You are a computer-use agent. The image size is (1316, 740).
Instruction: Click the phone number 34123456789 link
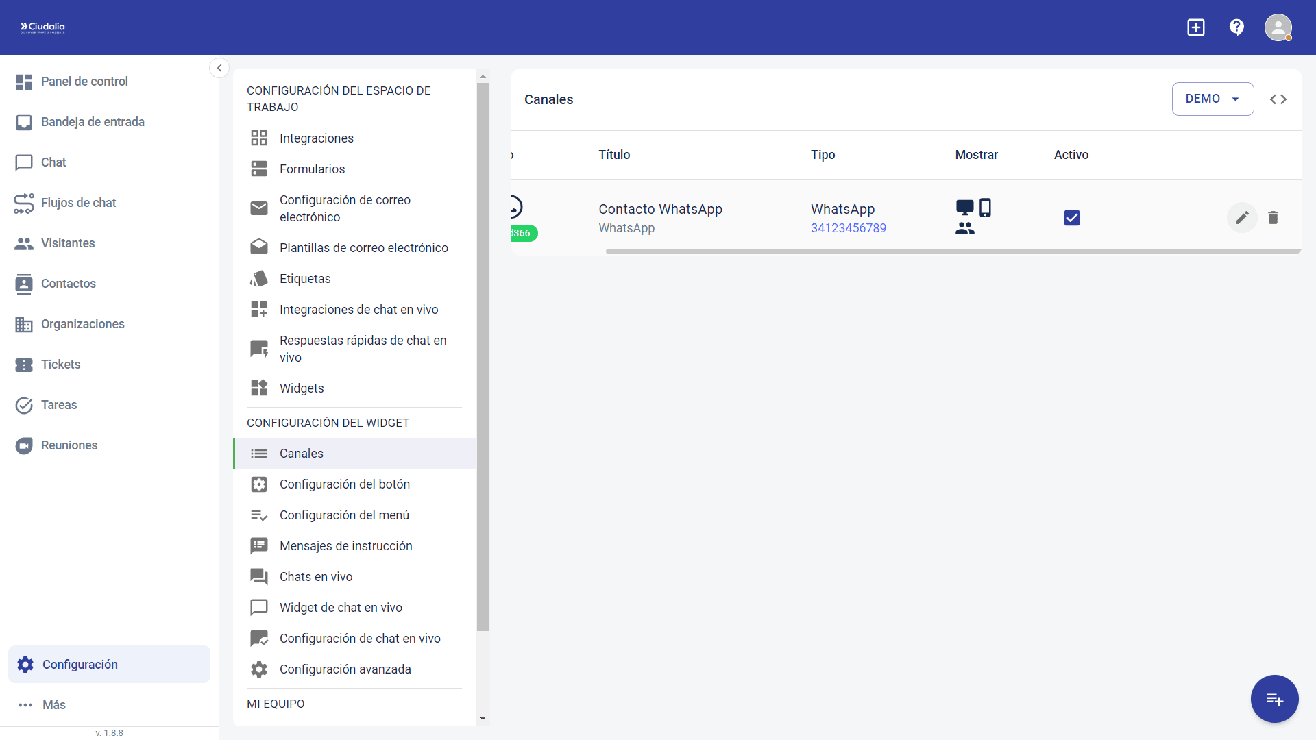pyautogui.click(x=848, y=228)
